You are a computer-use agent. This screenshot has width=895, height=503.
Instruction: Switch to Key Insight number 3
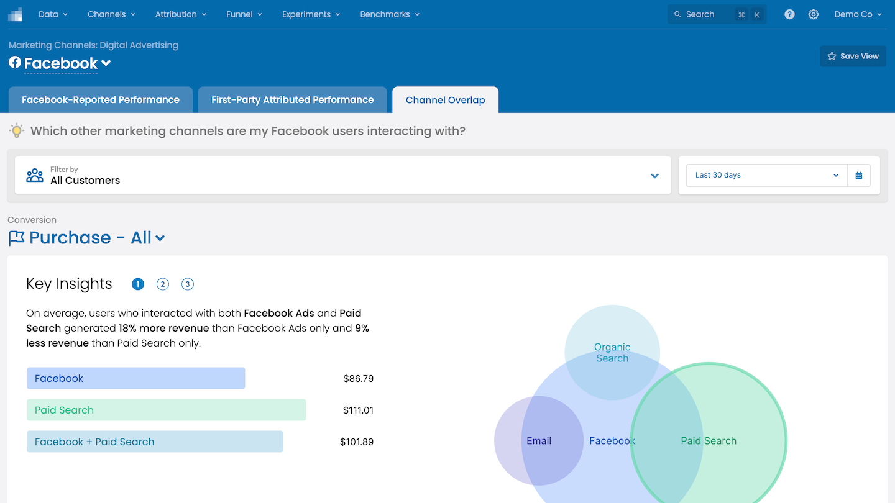click(188, 284)
